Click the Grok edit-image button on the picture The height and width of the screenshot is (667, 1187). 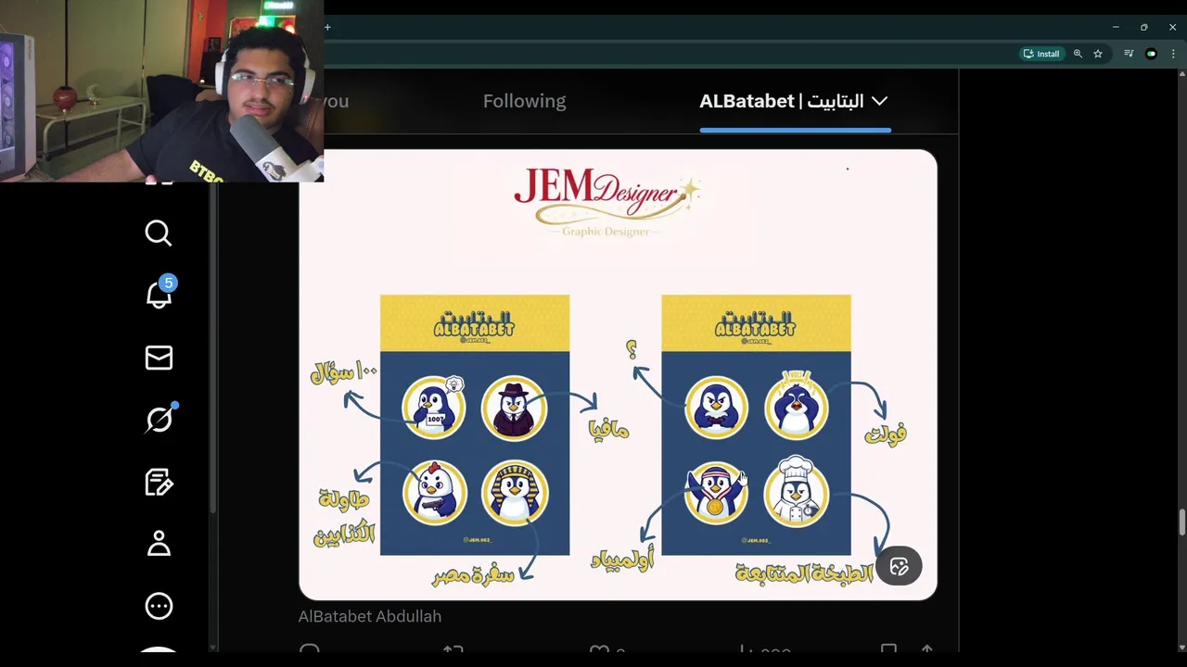pos(899,567)
